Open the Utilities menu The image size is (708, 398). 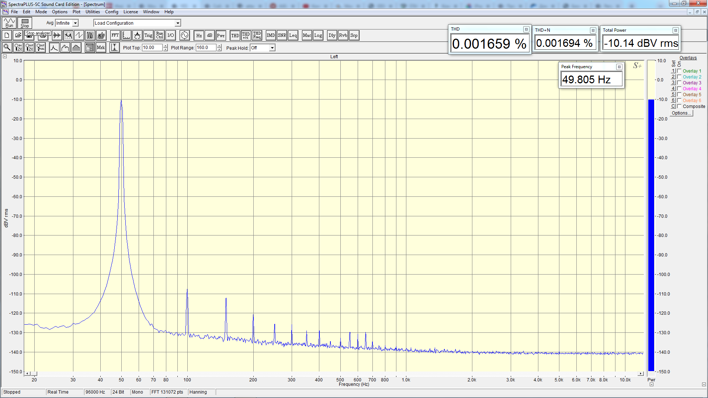[93, 12]
